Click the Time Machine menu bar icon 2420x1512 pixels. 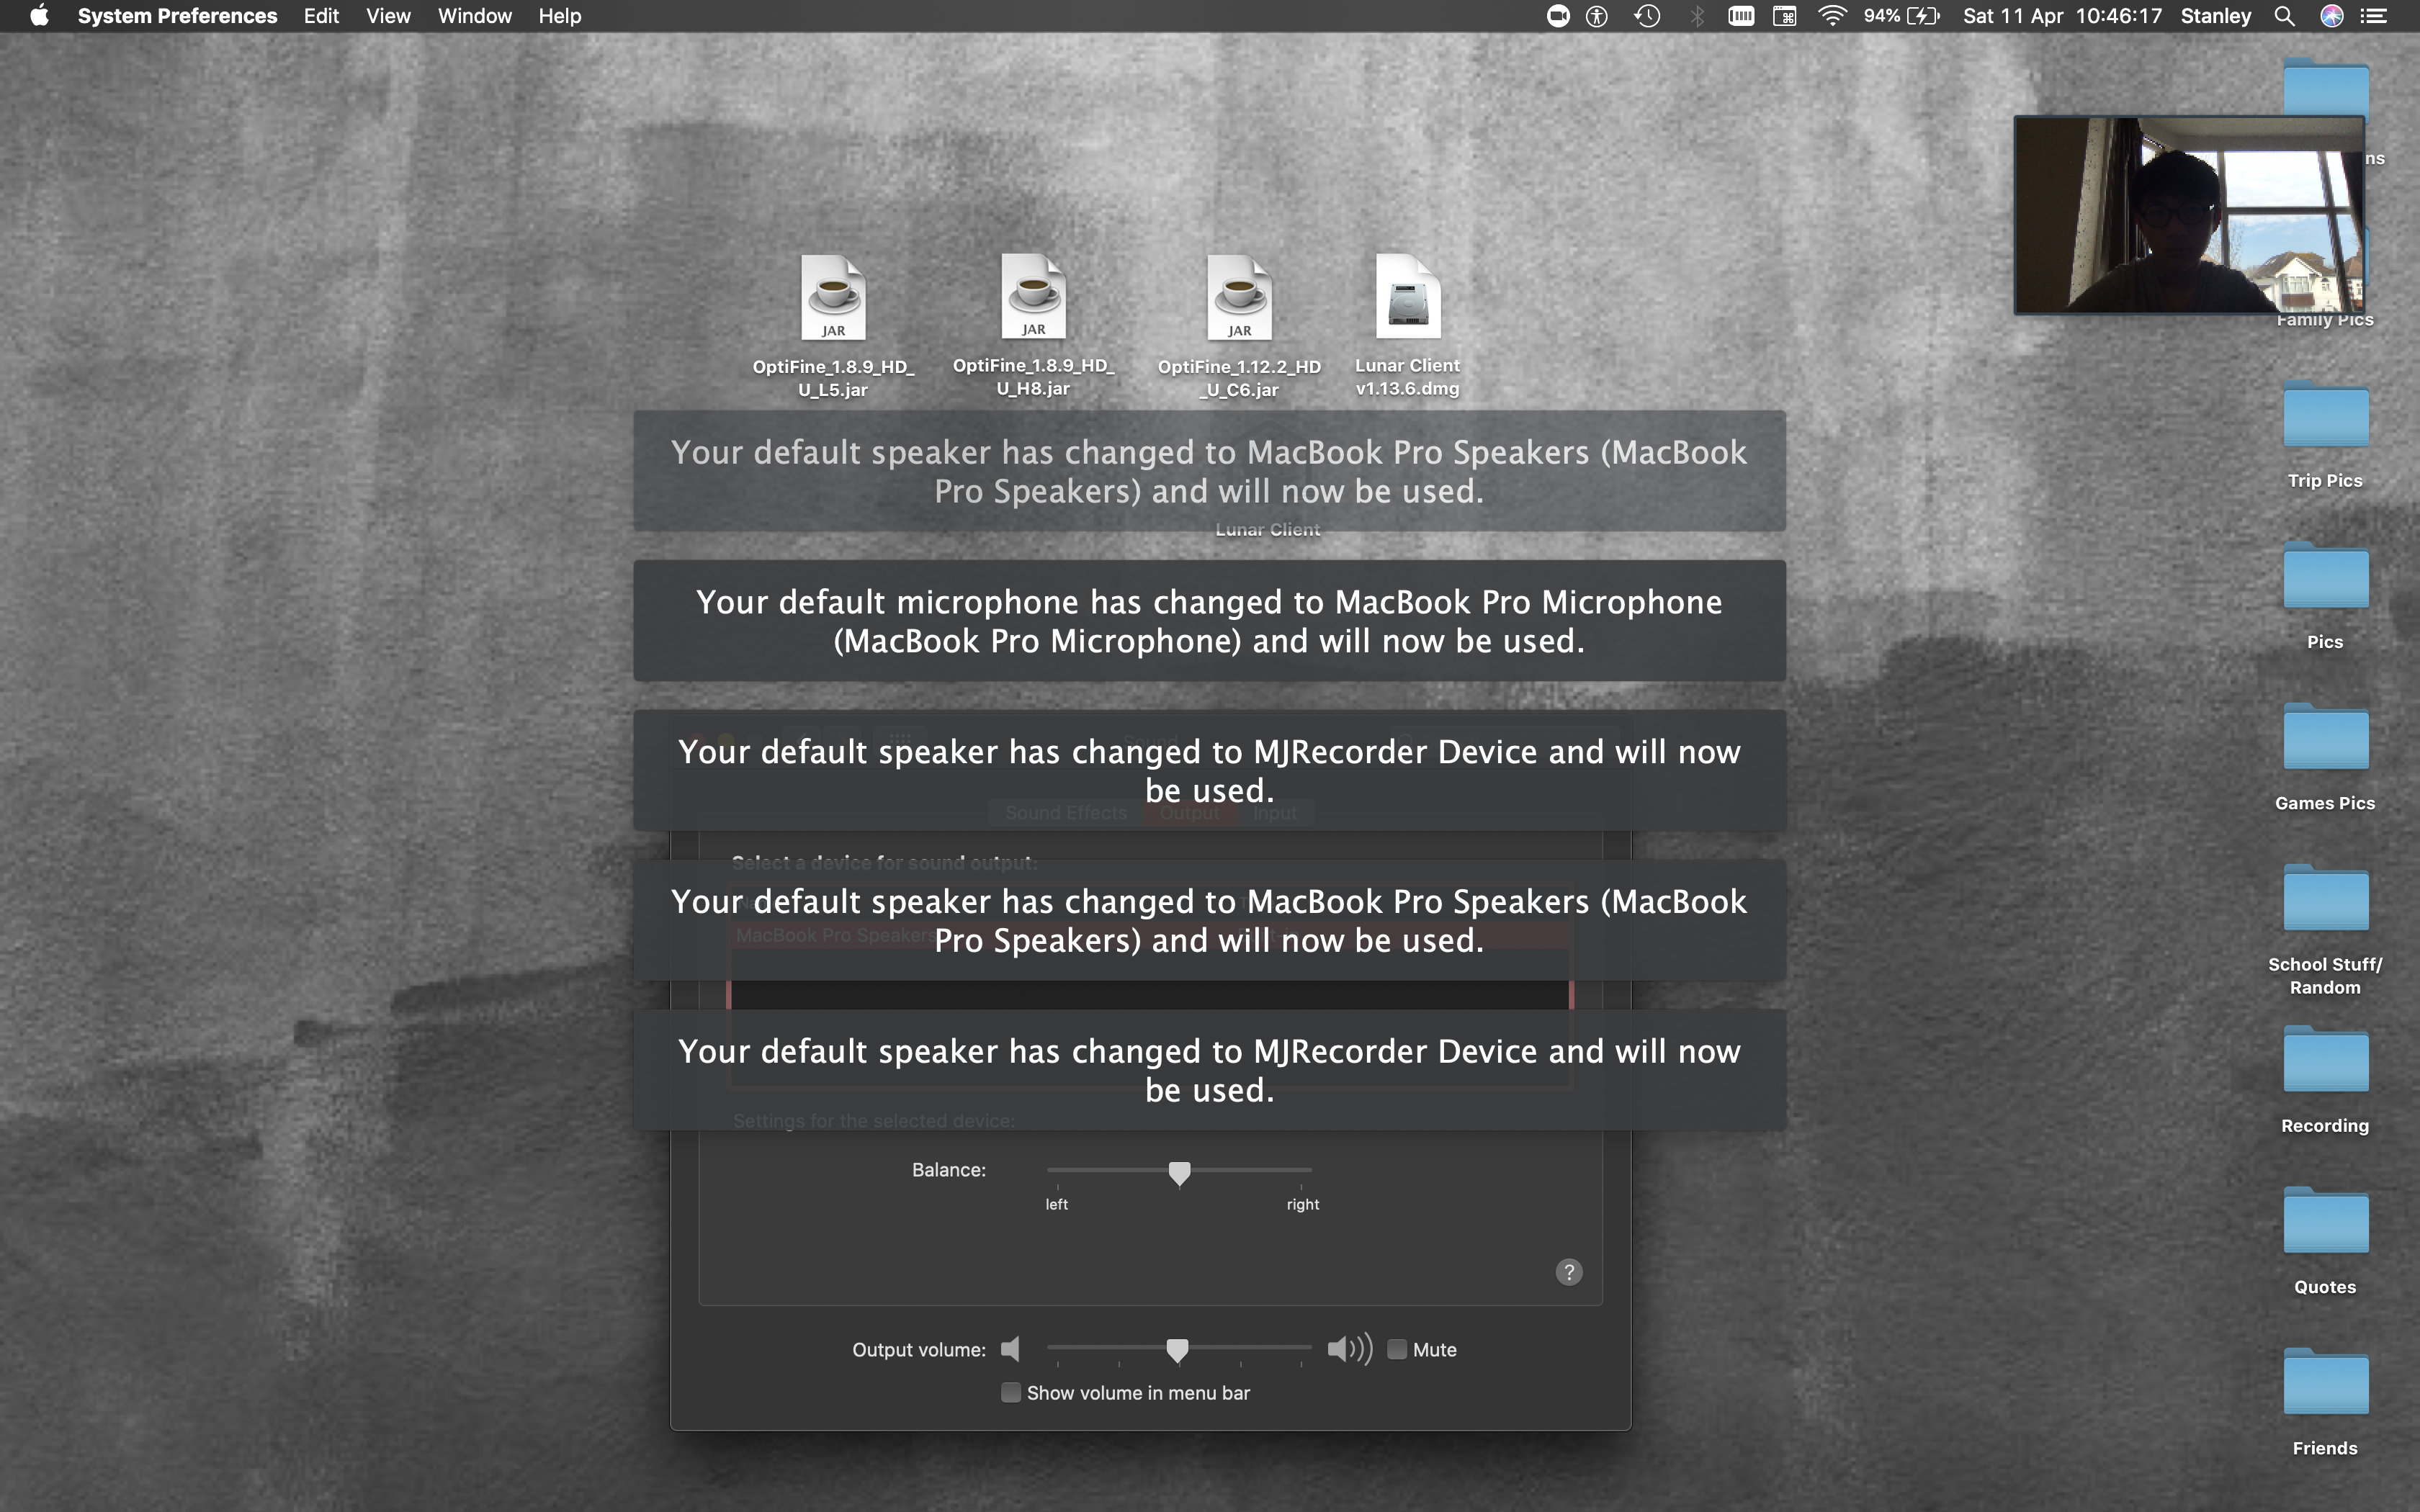[1647, 16]
